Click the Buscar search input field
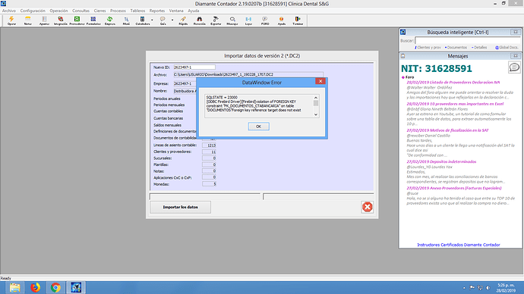The width and height of the screenshot is (524, 294). [468, 41]
